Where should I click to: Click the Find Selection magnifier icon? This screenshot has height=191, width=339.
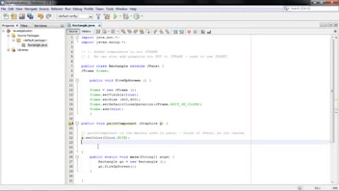(x=123, y=32)
